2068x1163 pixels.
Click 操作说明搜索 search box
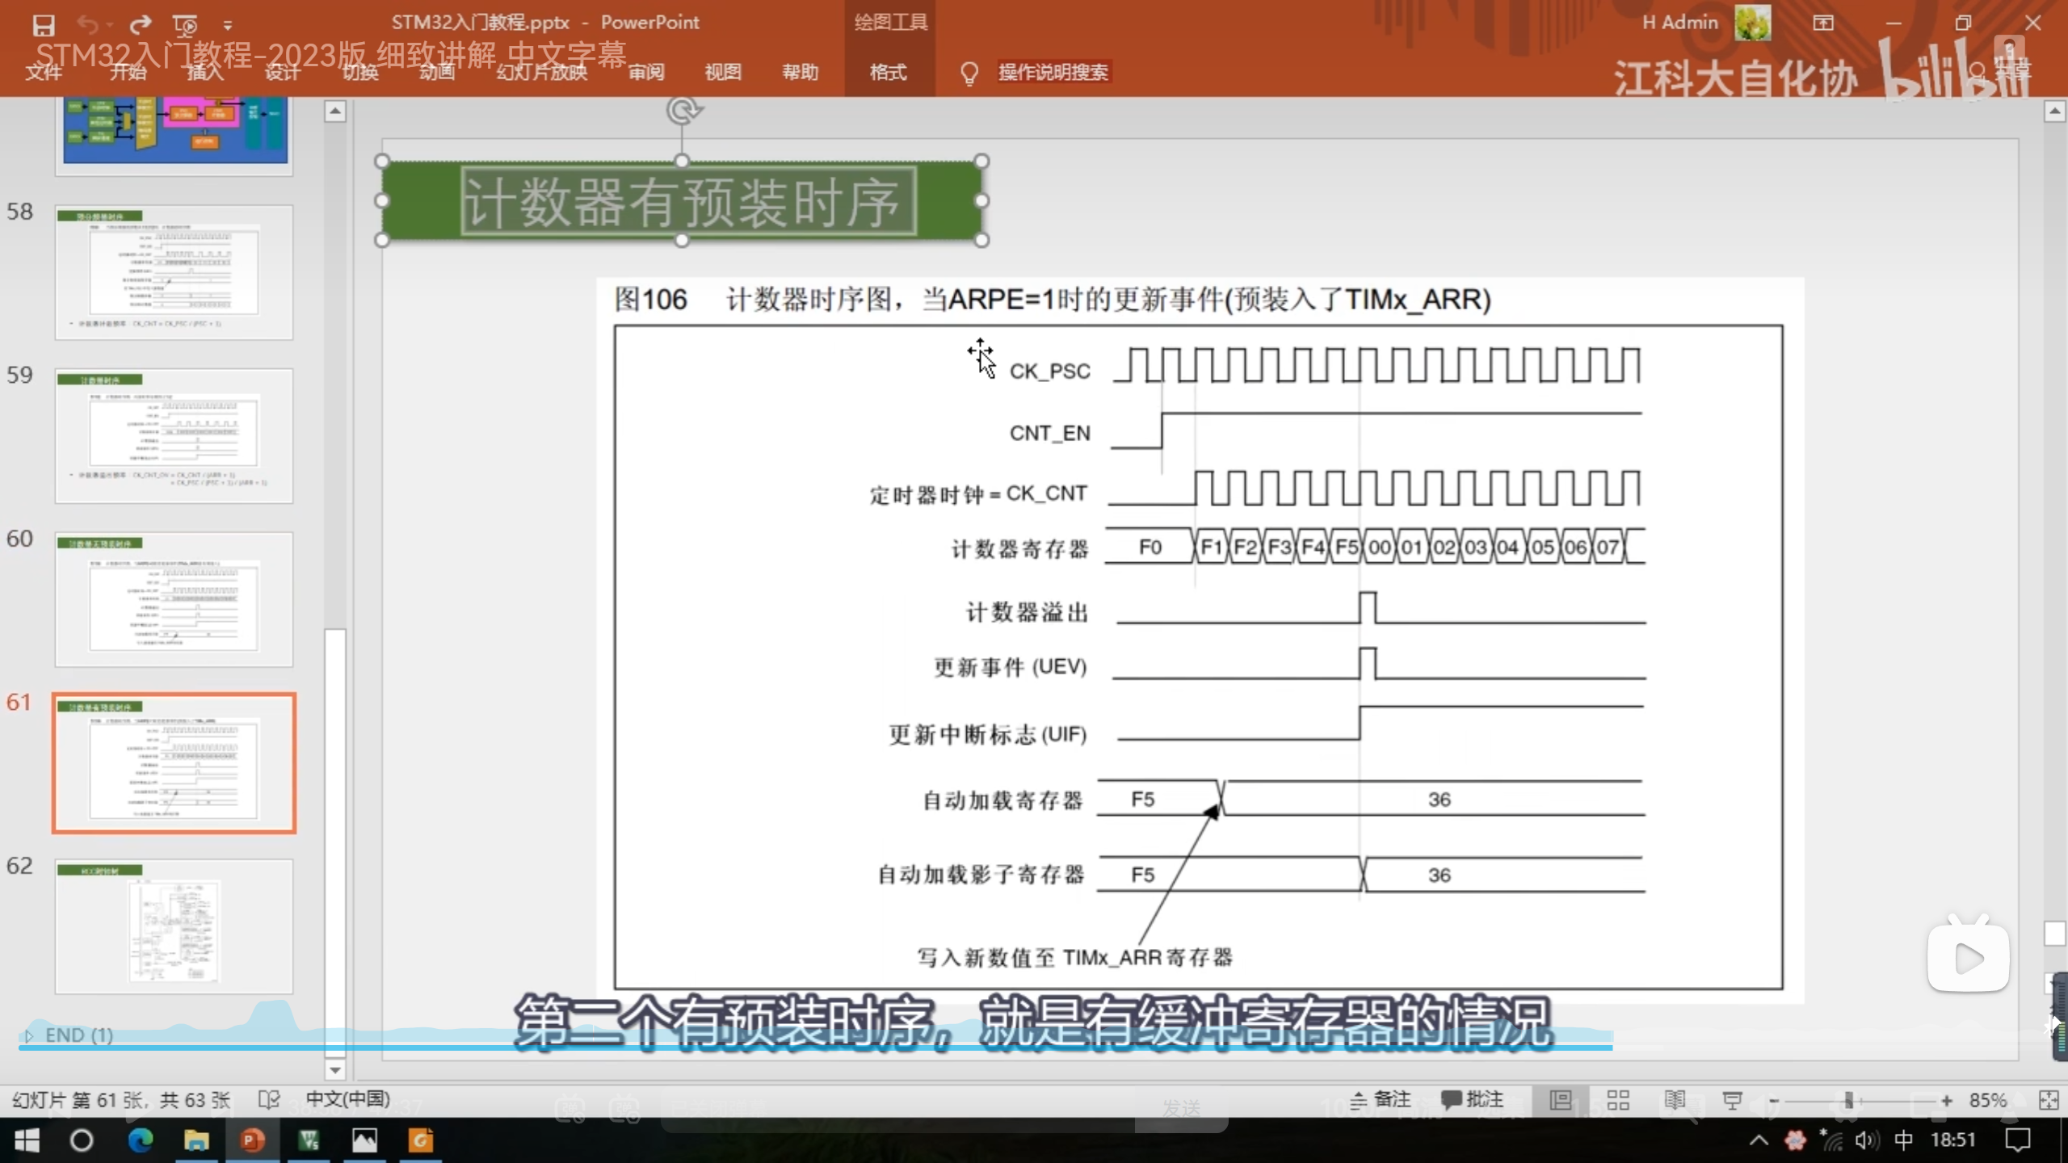[1053, 72]
